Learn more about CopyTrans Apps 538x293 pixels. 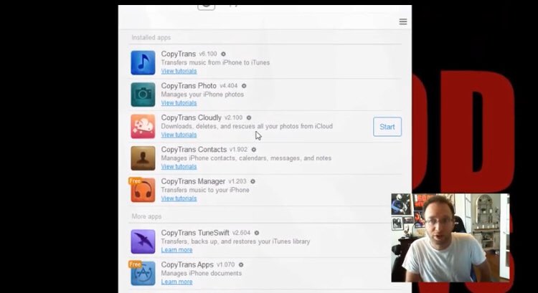(176, 282)
